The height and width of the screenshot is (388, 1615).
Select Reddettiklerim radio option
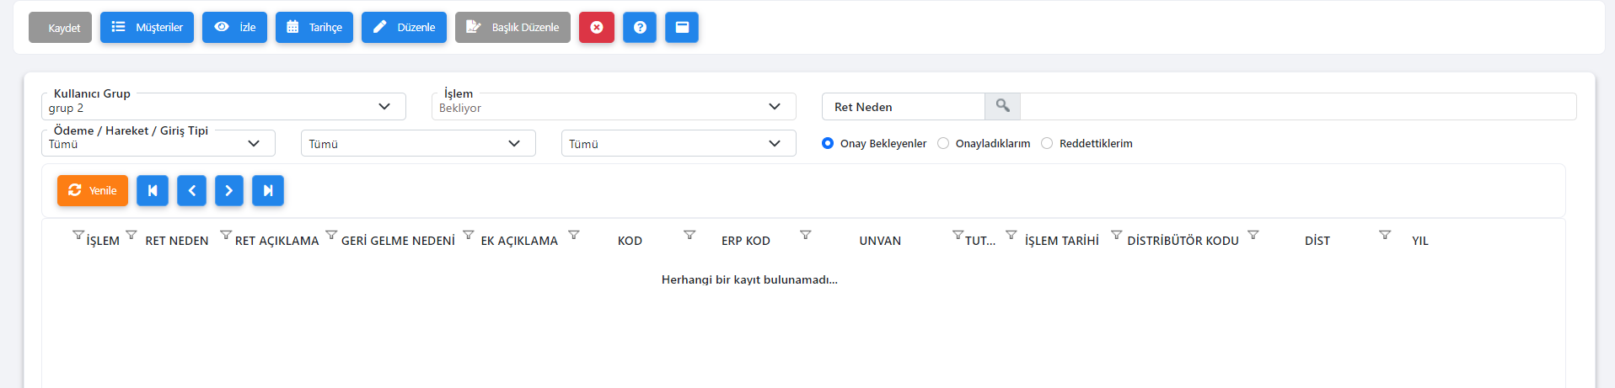[1047, 143]
